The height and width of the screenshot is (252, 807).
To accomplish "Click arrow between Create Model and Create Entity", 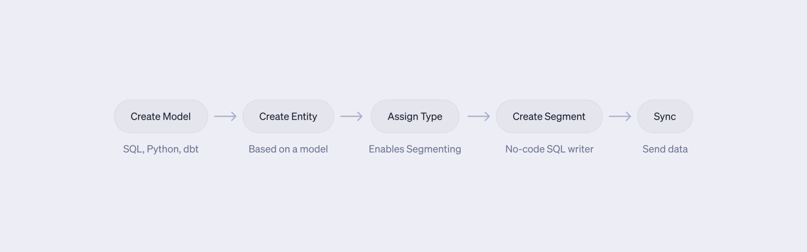I will click(225, 117).
